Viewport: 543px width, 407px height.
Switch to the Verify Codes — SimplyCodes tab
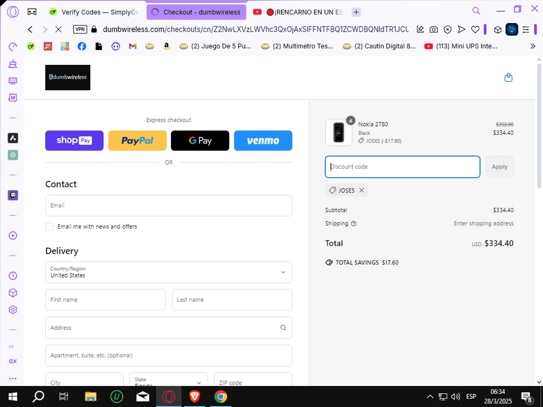[x=94, y=12]
